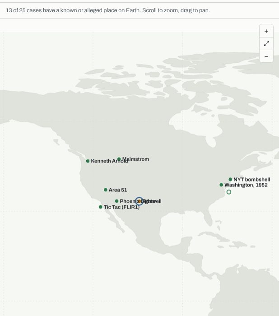Click the hollow green circle marker off the East Coast
279x316 pixels.
pyautogui.click(x=228, y=192)
